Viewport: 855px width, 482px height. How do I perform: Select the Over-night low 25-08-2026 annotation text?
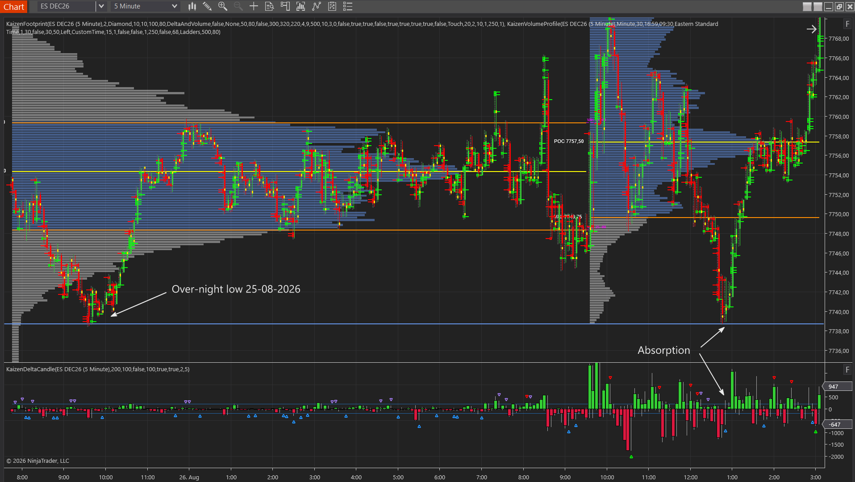click(x=236, y=289)
